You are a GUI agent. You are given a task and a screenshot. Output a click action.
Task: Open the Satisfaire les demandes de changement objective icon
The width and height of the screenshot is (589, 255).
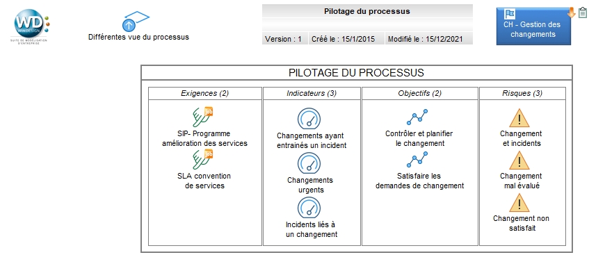pos(417,159)
